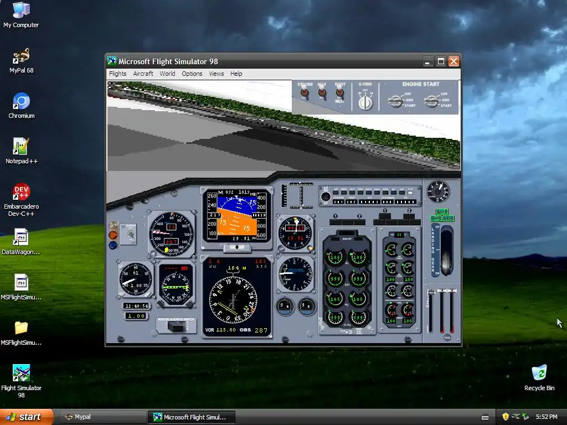Open the Help menu
Image resolution: width=567 pixels, height=425 pixels.
pos(236,74)
